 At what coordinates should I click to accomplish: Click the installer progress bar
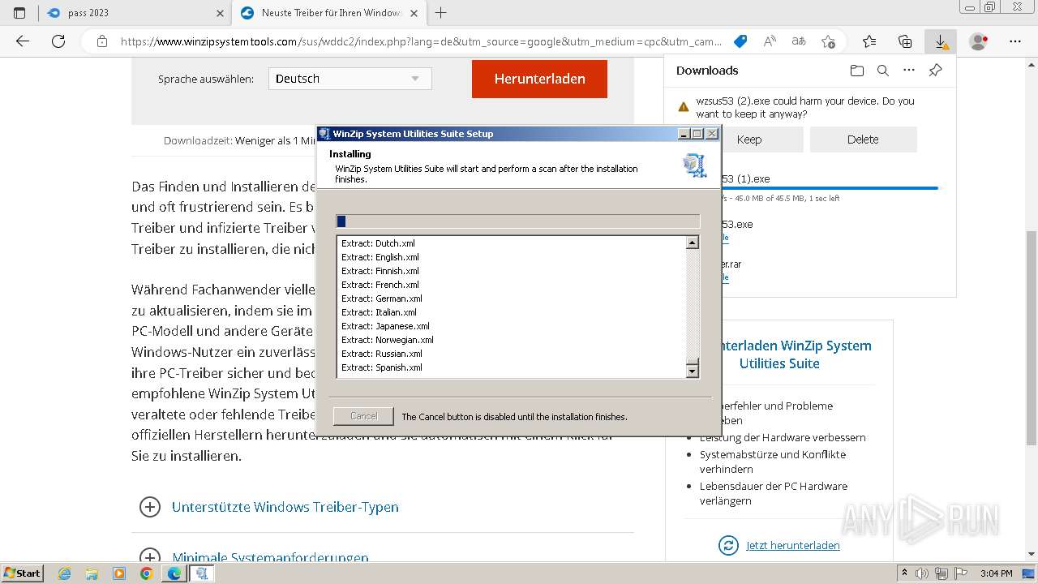[x=517, y=221]
